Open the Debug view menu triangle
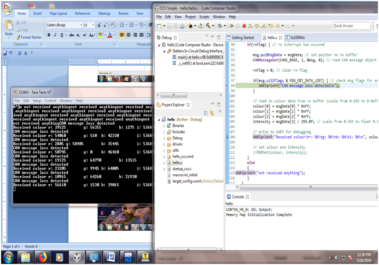This screenshot has width=379, height=265. coord(207,36)
